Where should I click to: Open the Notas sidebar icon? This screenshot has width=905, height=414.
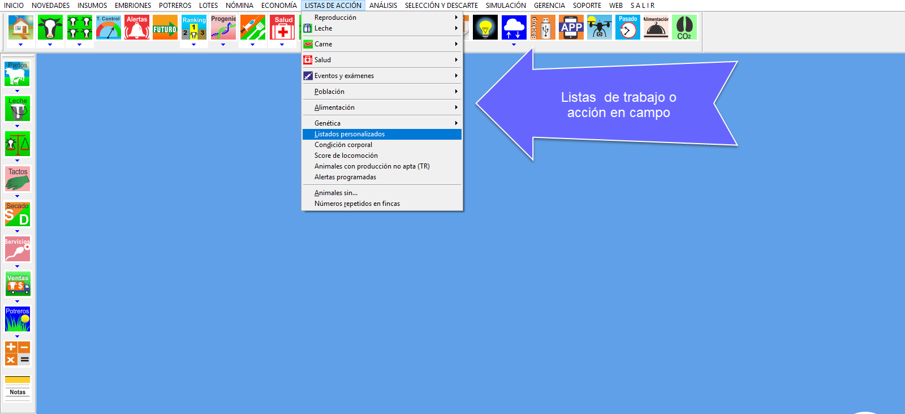click(18, 387)
